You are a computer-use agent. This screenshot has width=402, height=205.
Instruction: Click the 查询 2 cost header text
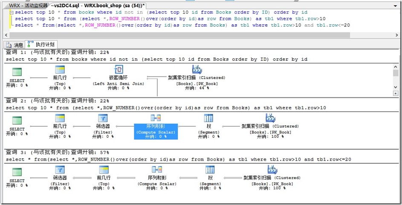coord(58,101)
